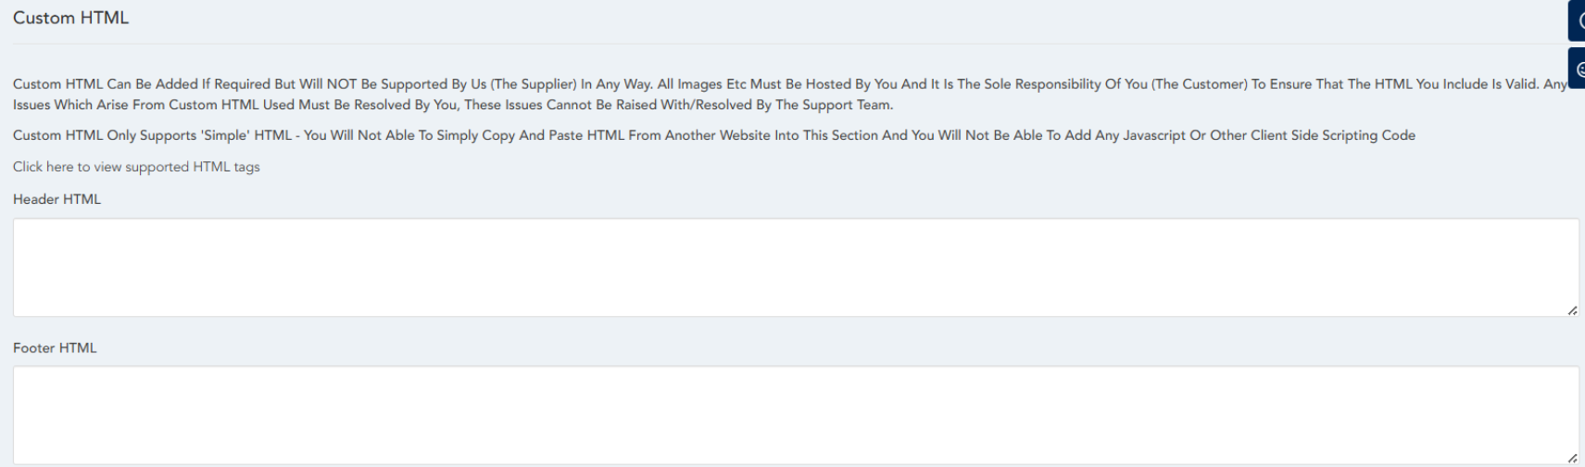Open the top dark-blue side tab icon
Screen dimensions: 1585x467
coord(1577,19)
